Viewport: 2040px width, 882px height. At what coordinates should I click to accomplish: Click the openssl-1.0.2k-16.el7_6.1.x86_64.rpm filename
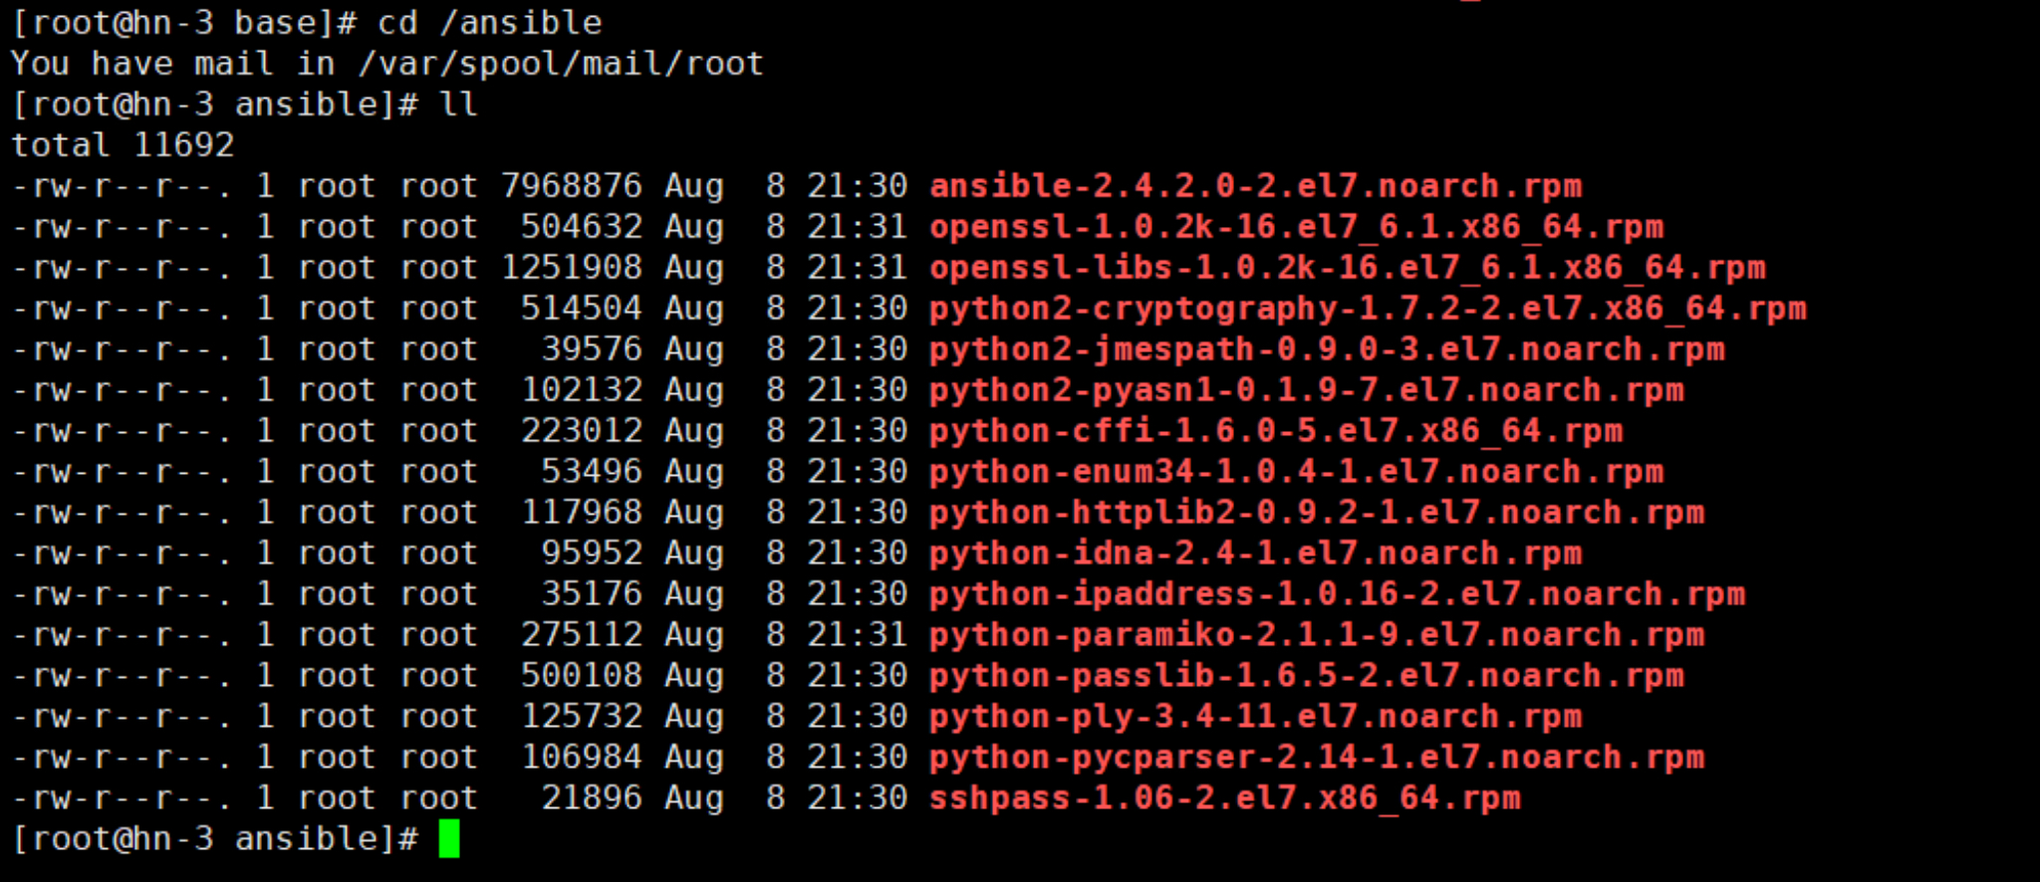tap(1296, 227)
